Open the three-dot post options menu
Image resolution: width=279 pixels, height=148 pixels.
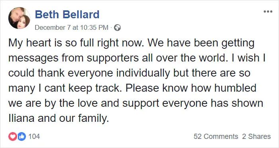coord(268,12)
